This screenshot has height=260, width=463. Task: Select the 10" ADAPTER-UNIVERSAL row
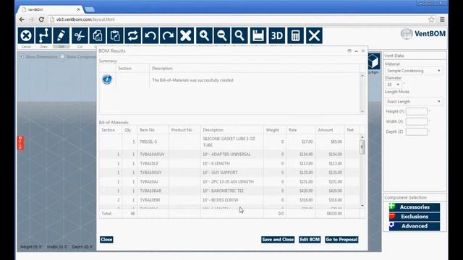click(x=229, y=154)
